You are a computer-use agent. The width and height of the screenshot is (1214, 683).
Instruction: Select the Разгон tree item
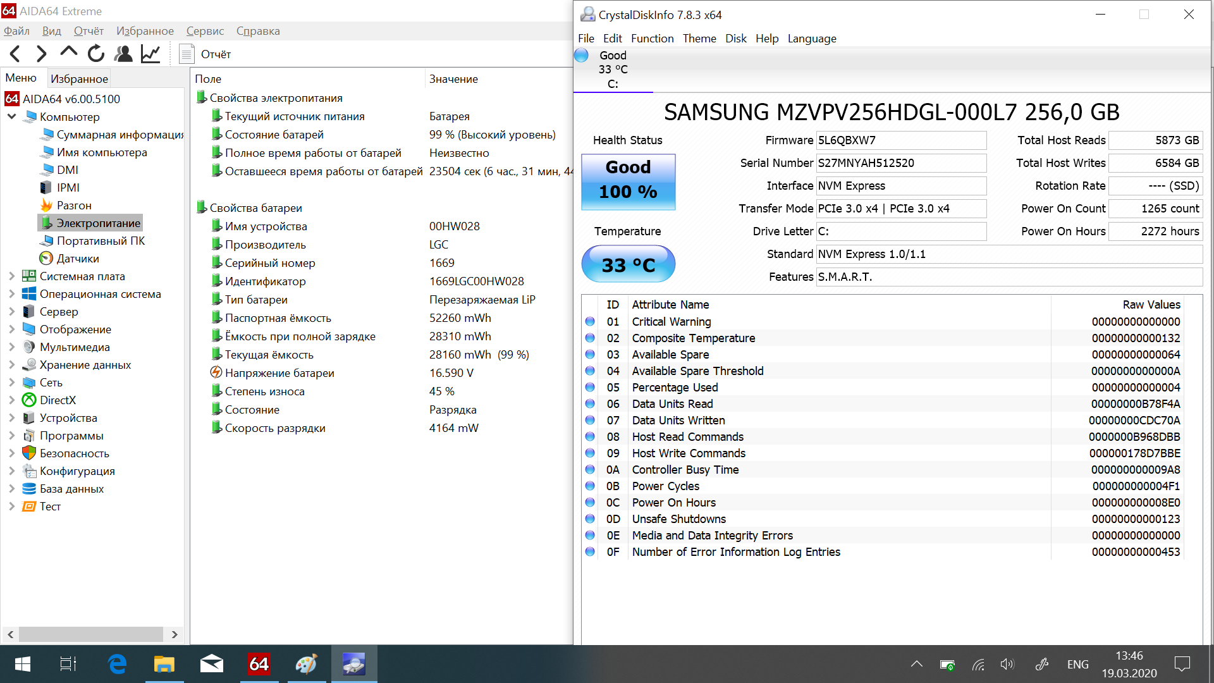(x=66, y=205)
